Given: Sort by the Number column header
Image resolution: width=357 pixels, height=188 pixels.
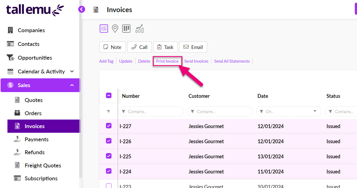Looking at the screenshot, I should point(131,96).
